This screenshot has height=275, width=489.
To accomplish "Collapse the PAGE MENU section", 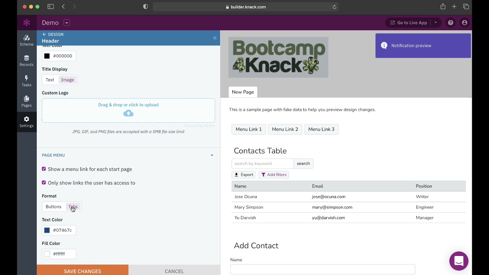I will (212, 155).
